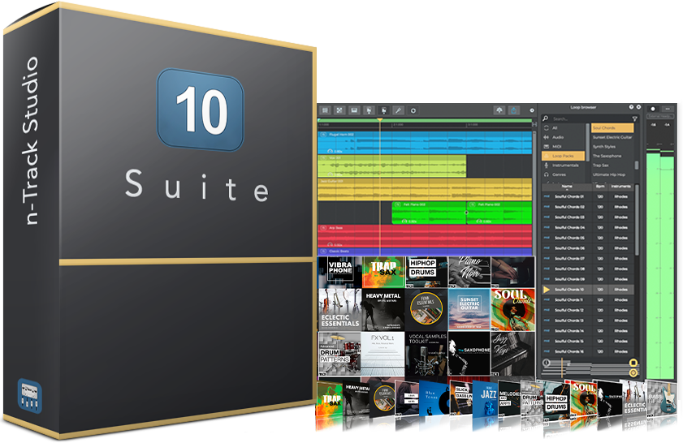Viewport: 683px width, 443px height.
Task: Click the Flugel Horn blue track clip
Action: (x=425, y=143)
